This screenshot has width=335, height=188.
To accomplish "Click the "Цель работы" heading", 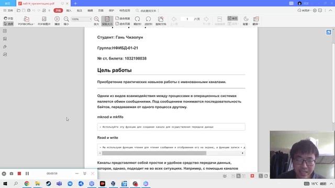I will click(114, 70).
